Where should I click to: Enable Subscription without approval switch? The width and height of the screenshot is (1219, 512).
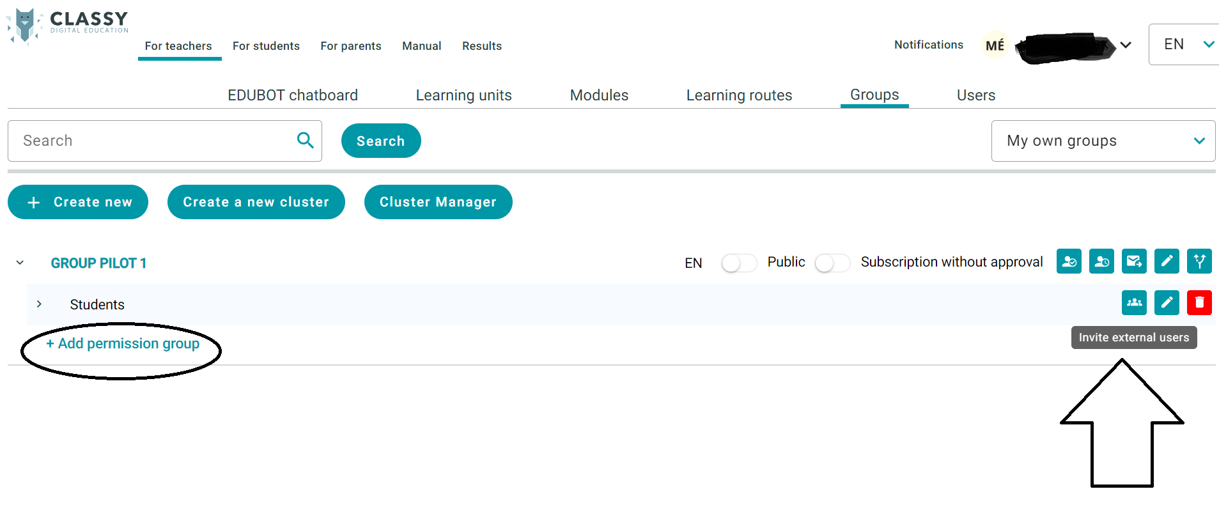832,263
